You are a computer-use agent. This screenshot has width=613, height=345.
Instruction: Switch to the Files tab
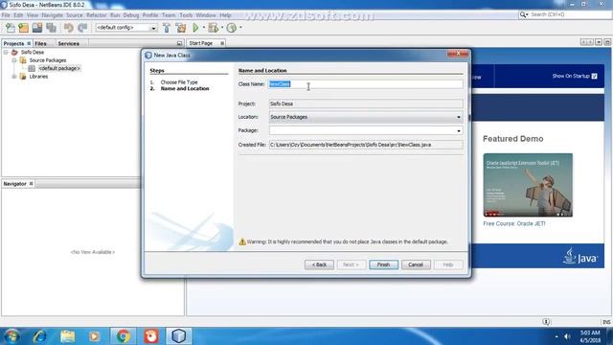(40, 43)
